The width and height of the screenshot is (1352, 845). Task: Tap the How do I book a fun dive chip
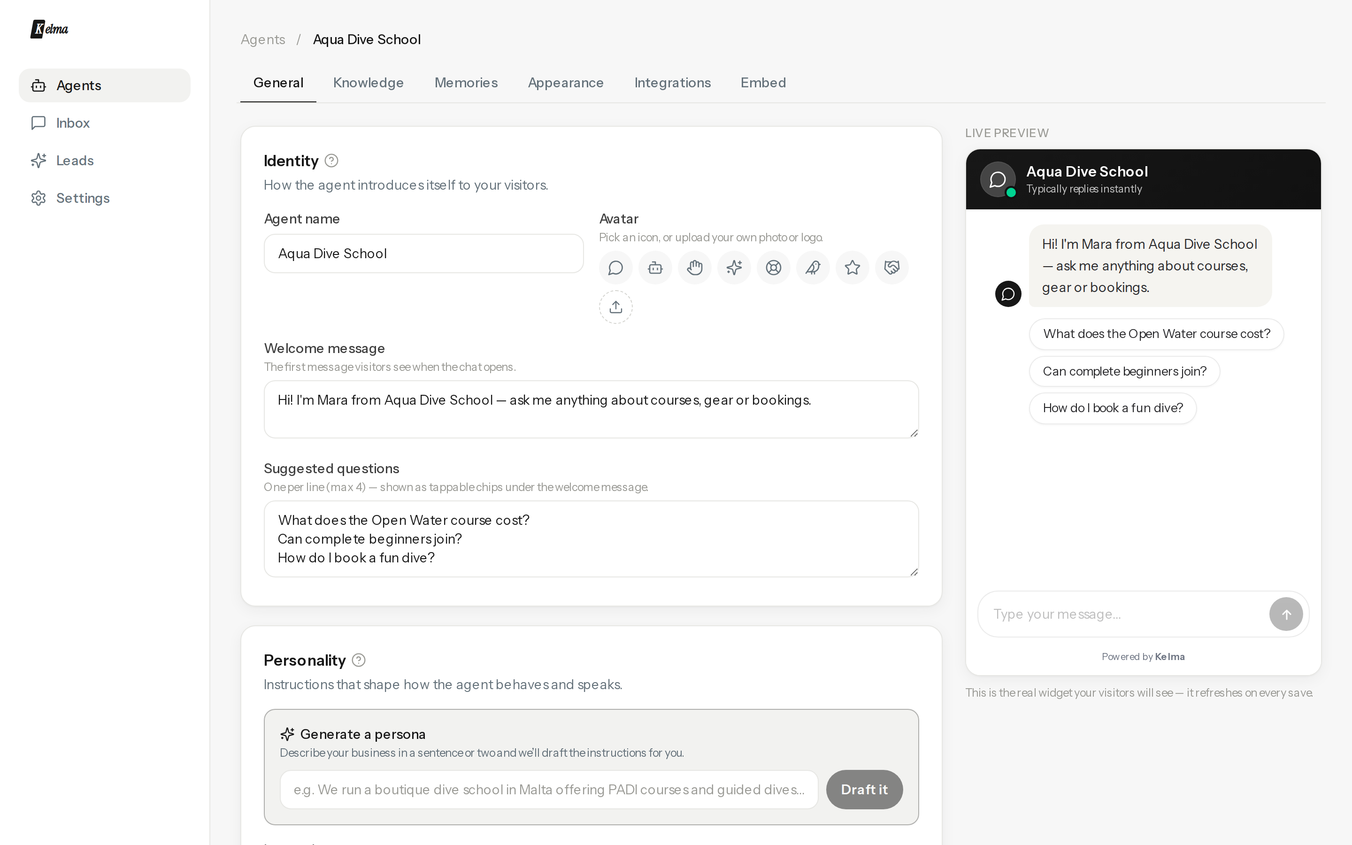(1113, 408)
